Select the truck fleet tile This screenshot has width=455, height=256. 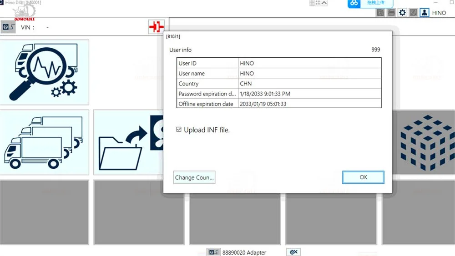(45, 142)
